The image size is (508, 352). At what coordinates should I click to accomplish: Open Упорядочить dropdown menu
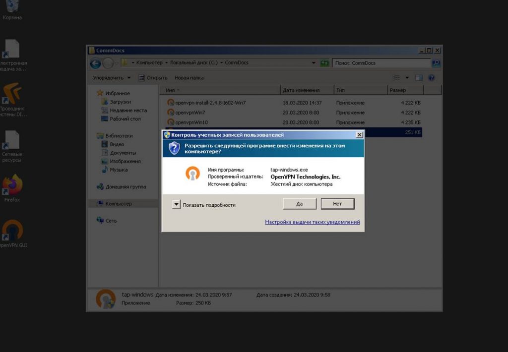click(x=112, y=78)
